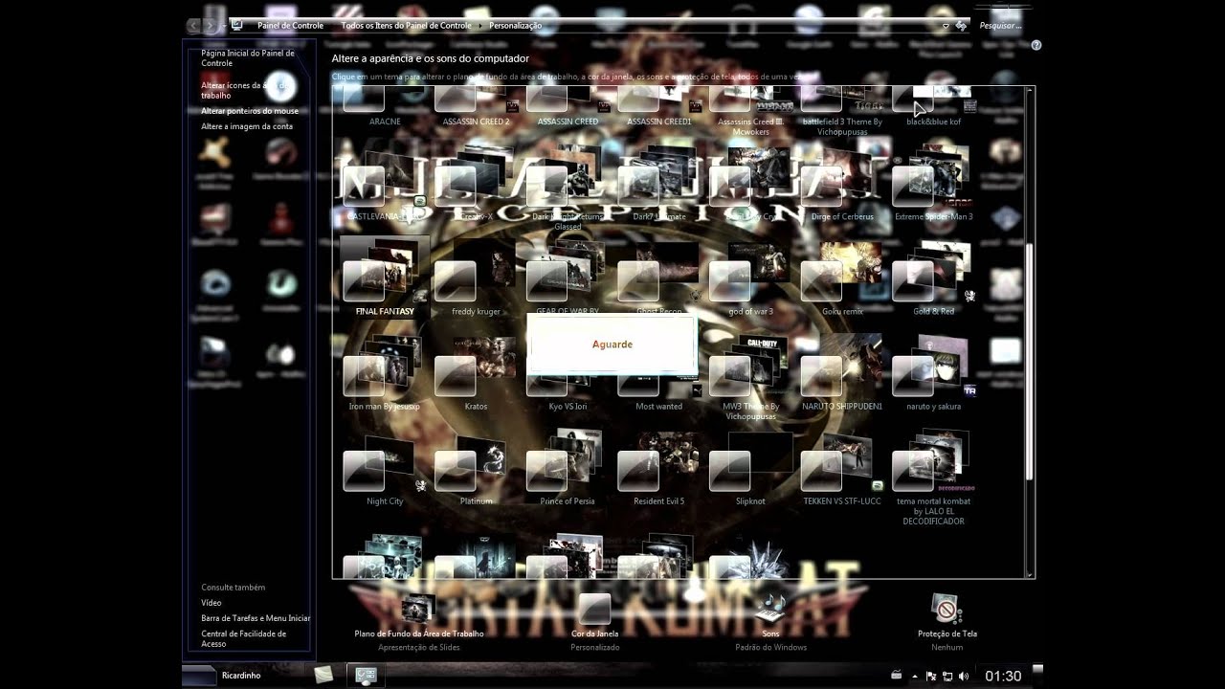Click the Personalização breadcrumb
Image resolution: width=1225 pixels, height=689 pixels.
515,26
